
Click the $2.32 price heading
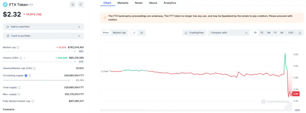(x=12, y=15)
